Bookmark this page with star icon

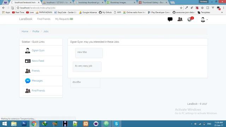pos(181,8)
